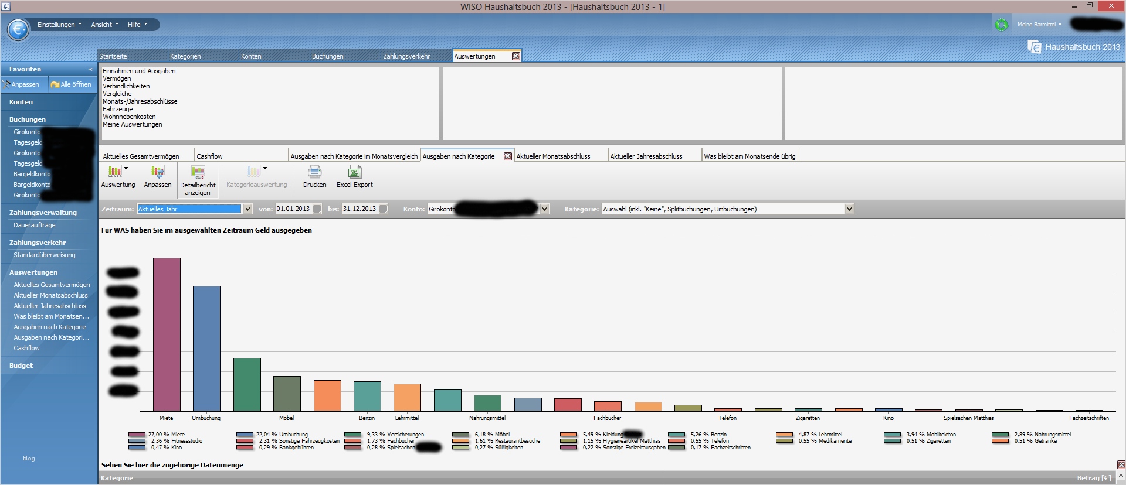Screen dimensions: 1126x485
Task: Open the calendar picker for the bis date
Action: (384, 209)
